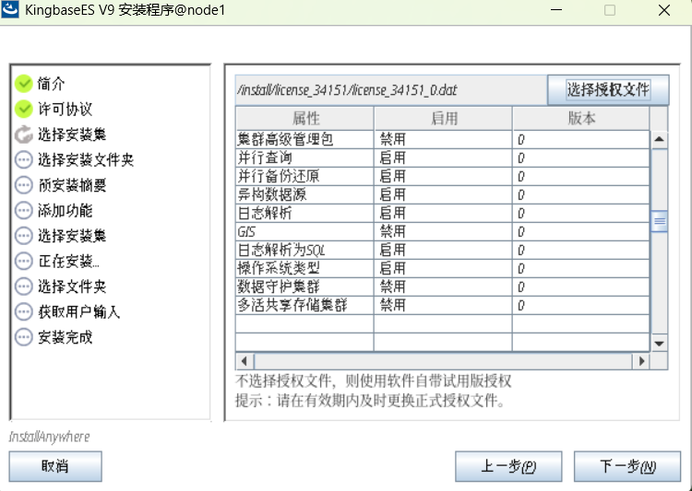Go to the next step with 下一步(N)

click(626, 466)
